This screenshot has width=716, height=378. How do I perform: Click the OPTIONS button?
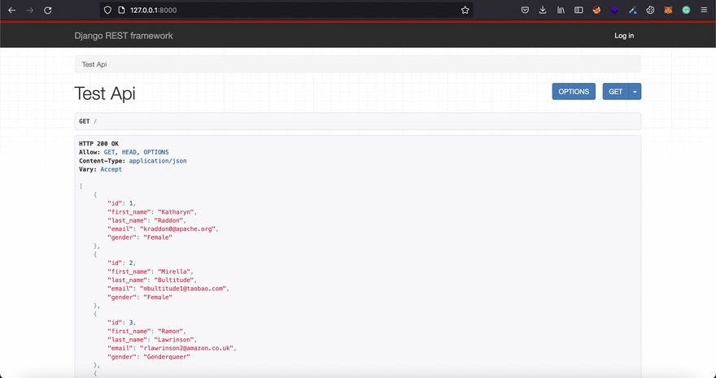point(574,92)
